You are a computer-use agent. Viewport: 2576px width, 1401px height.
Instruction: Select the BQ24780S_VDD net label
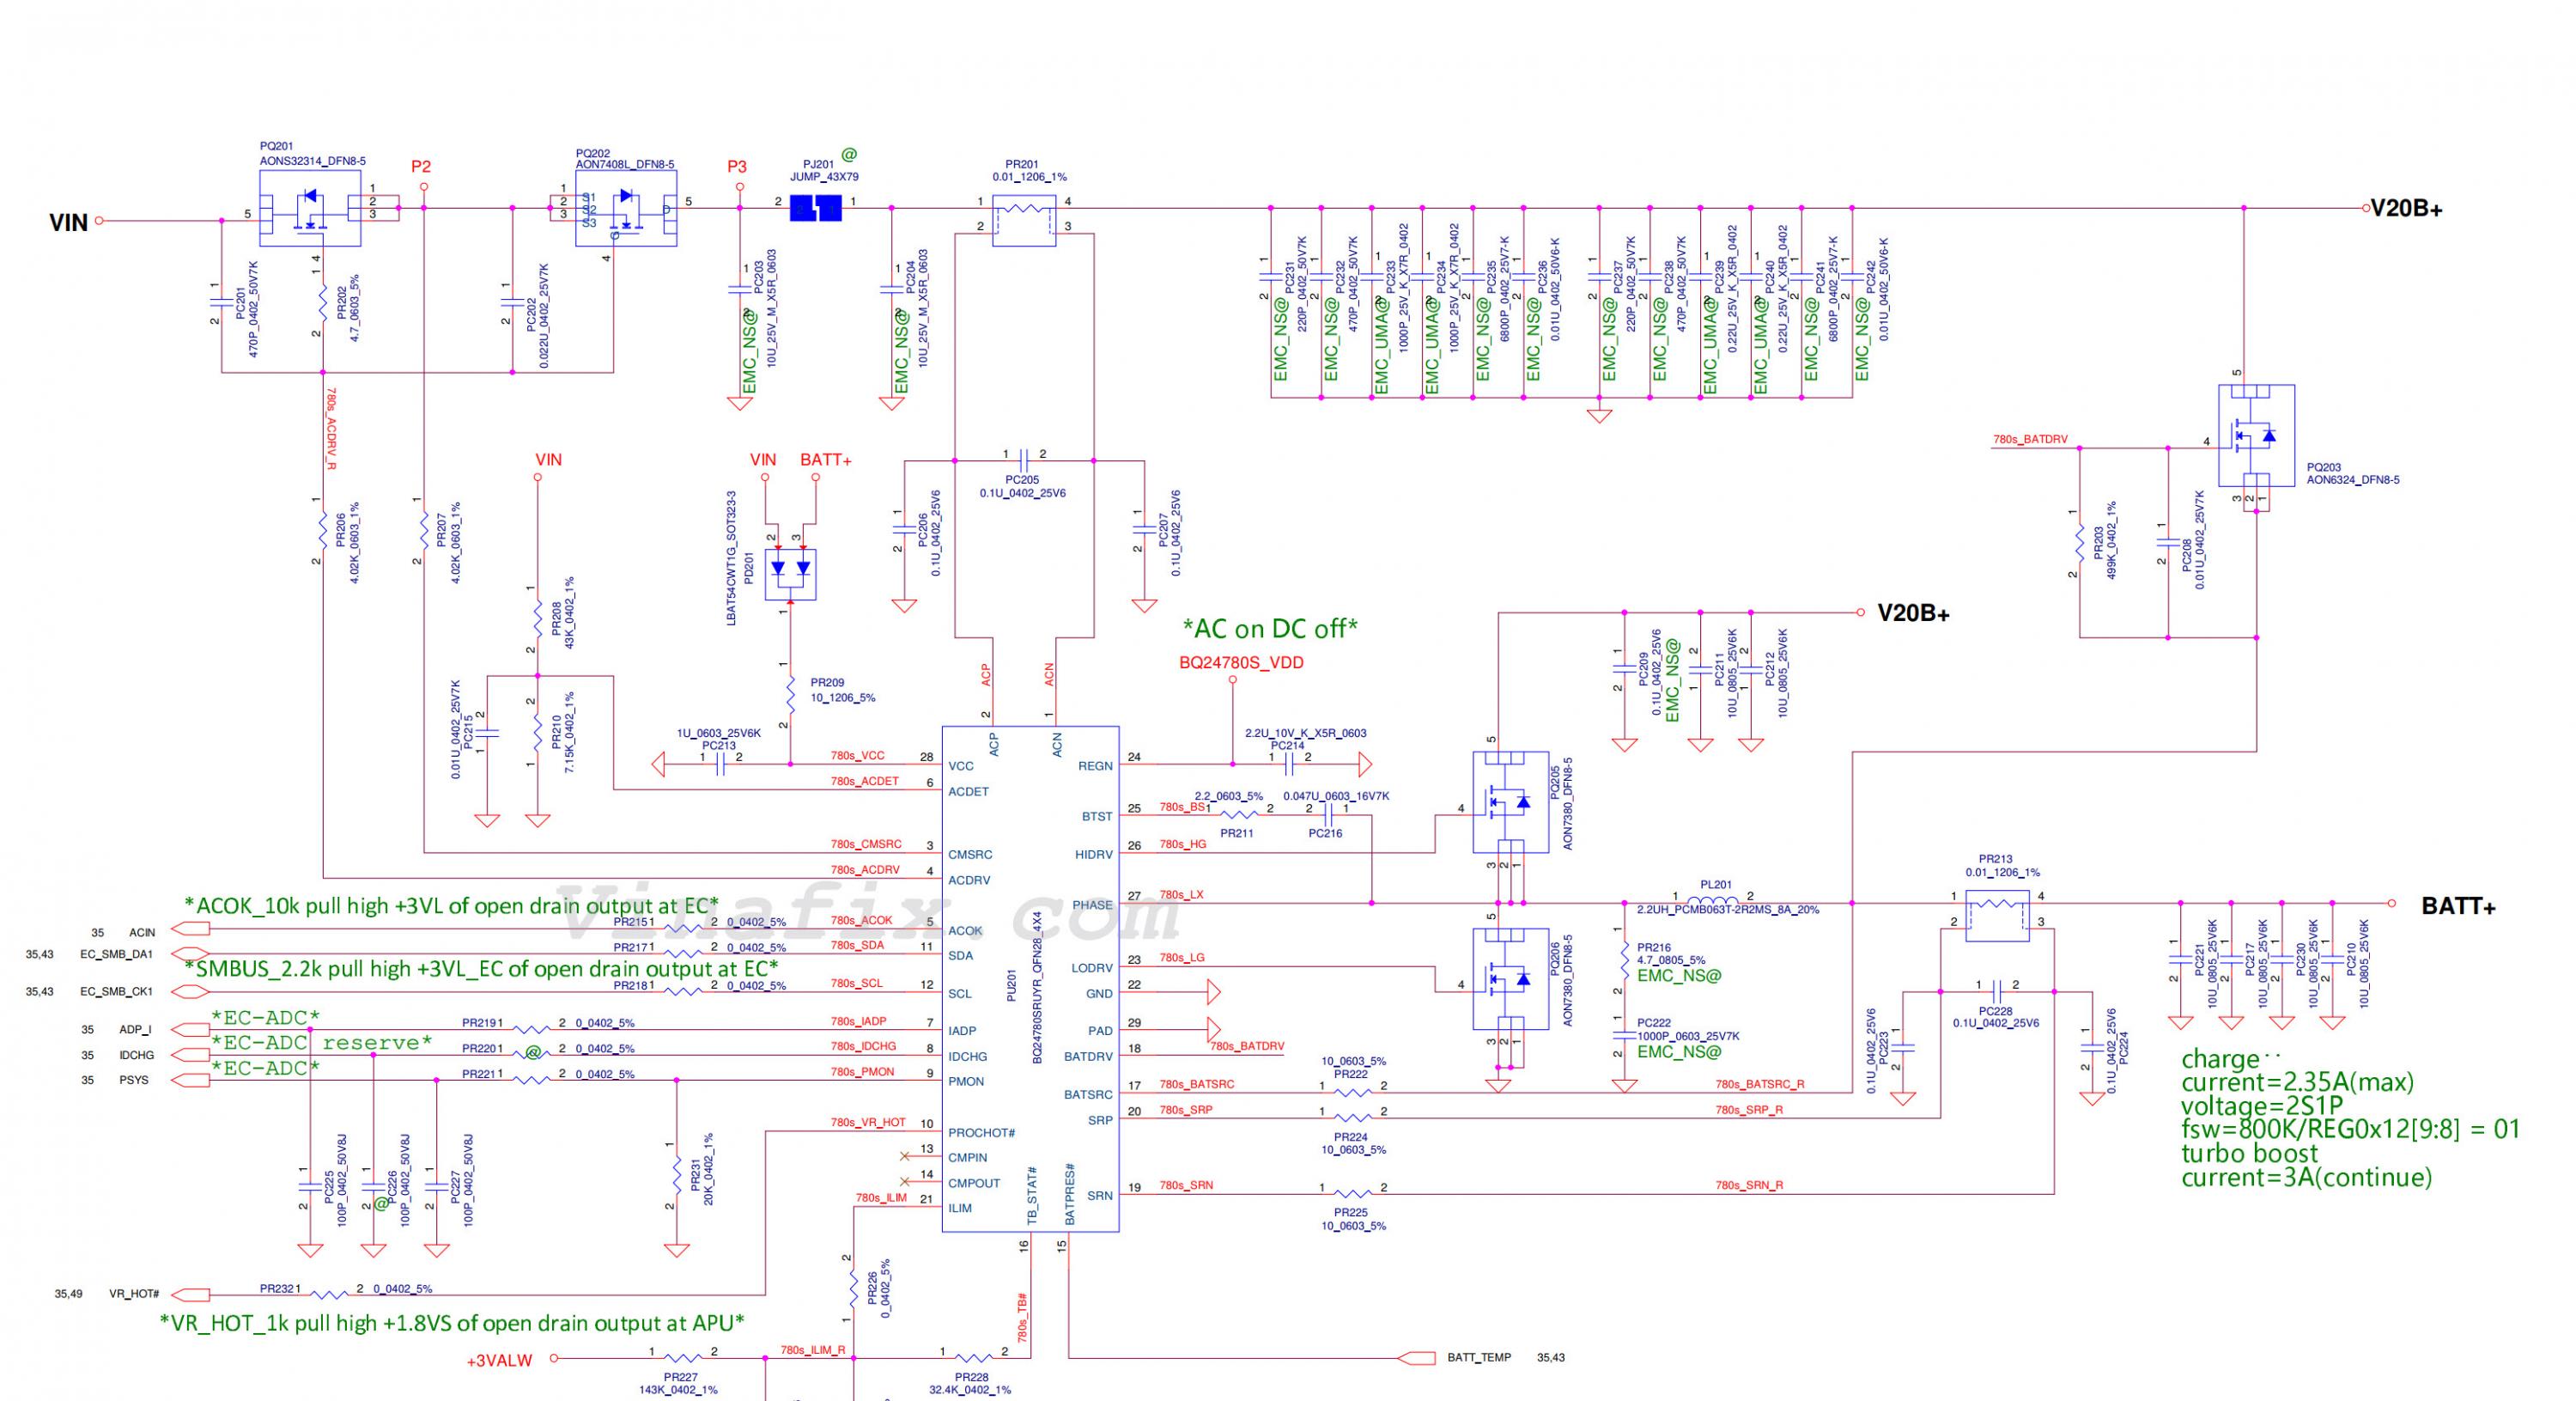1241,662
